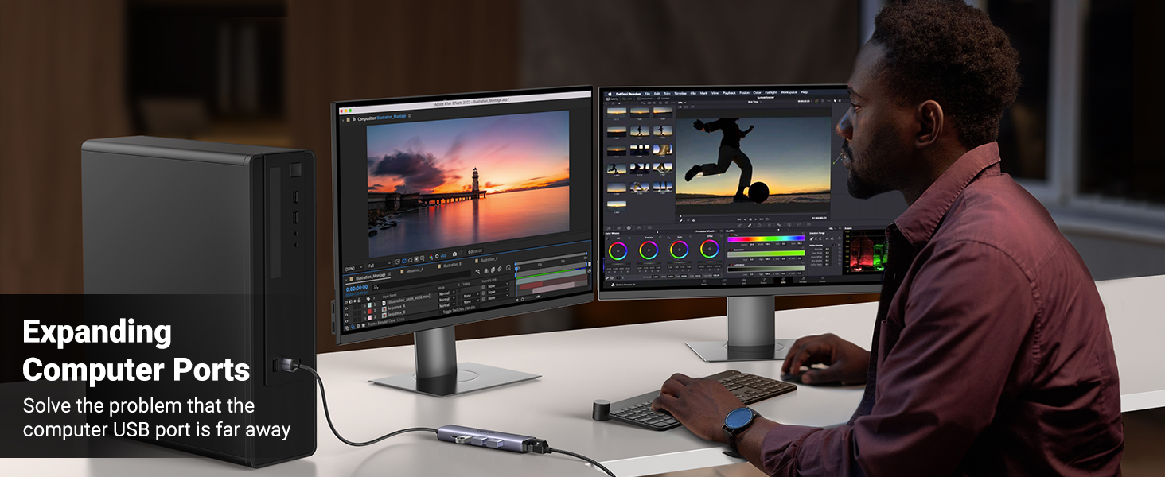The image size is (1165, 477).
Task: Select the first still thumbnail in the Resolve gallery
Action: (x=617, y=112)
